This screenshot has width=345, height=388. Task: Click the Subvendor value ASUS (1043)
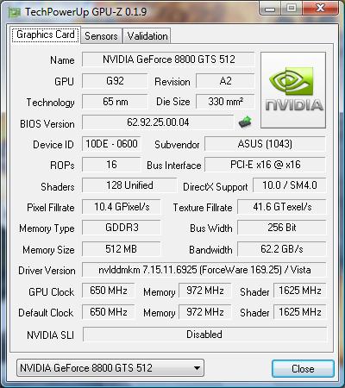[265, 144]
